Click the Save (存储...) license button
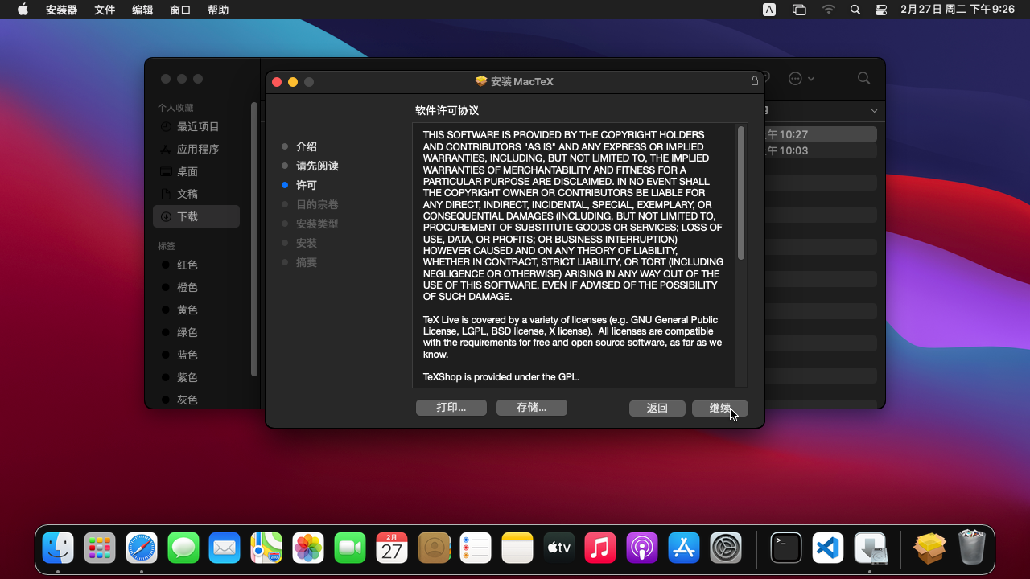The height and width of the screenshot is (579, 1030). click(x=532, y=408)
